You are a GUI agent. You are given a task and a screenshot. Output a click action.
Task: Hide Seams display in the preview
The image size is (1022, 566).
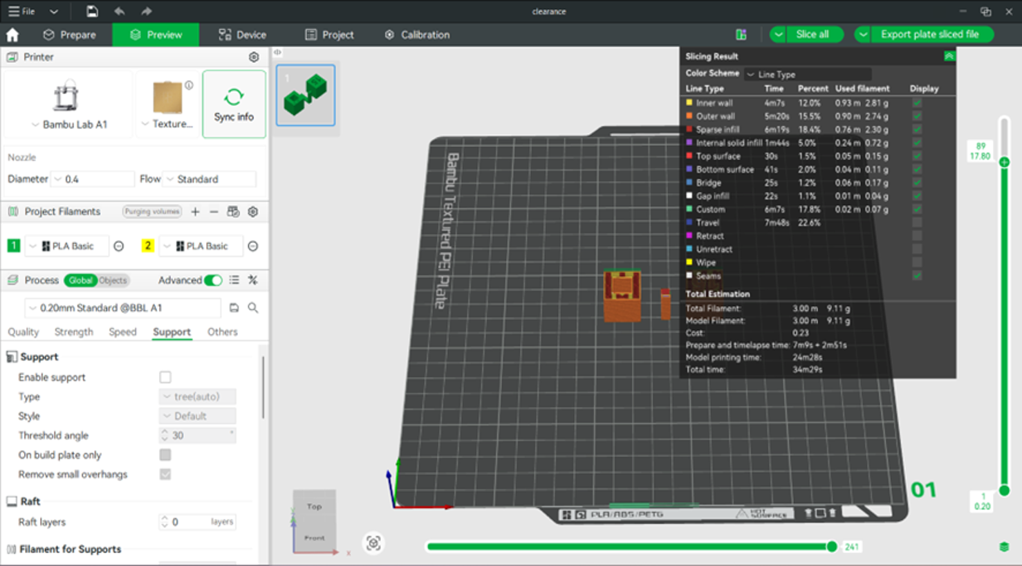click(917, 275)
